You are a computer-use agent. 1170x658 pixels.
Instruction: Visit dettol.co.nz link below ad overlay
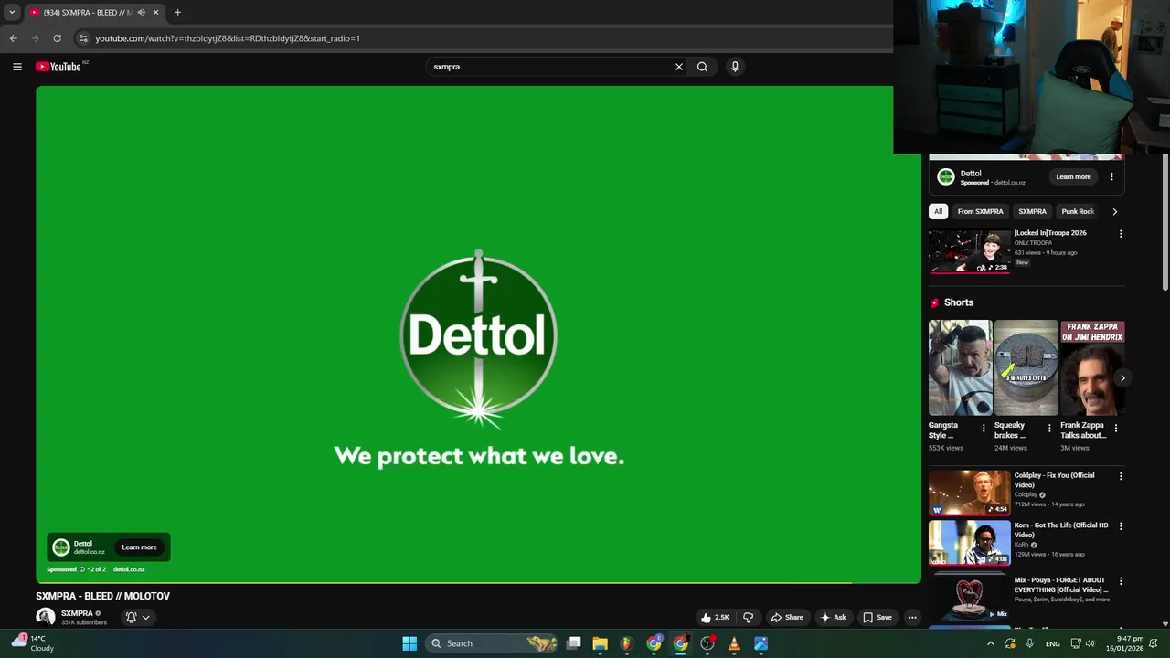pos(129,569)
